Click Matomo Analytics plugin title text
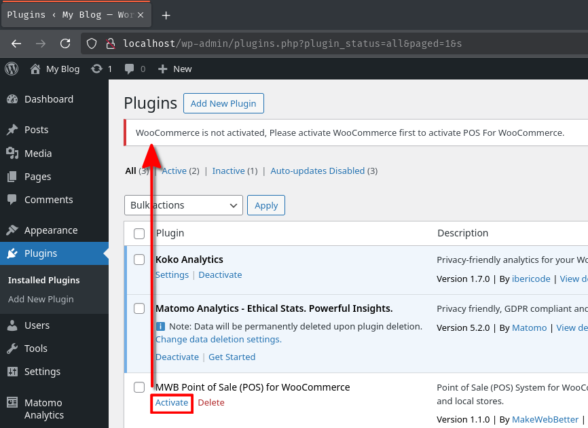Viewport: 588px width, 428px height. click(274, 308)
